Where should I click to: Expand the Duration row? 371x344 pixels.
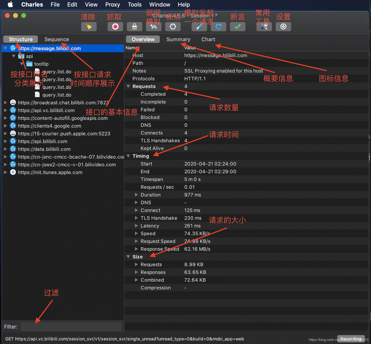tap(136, 195)
